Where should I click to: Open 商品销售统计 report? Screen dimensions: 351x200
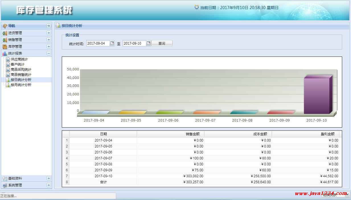[x=21, y=75]
